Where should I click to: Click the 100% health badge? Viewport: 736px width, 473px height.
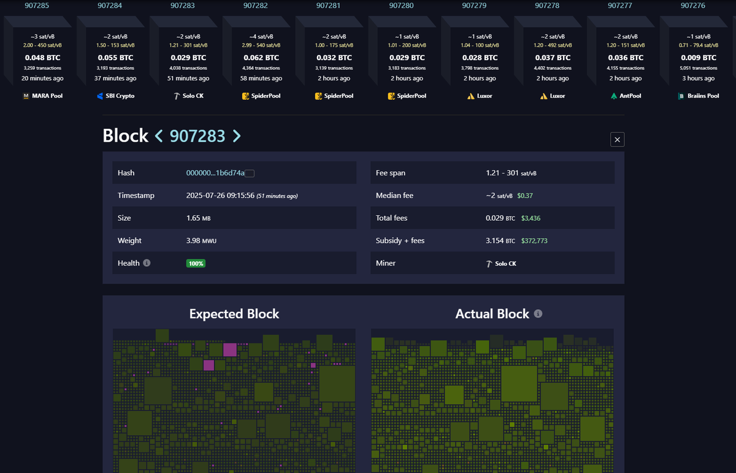coord(196,263)
